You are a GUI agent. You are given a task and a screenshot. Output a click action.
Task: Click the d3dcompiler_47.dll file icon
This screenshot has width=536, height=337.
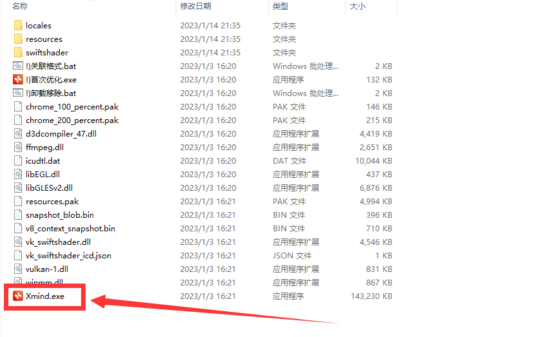pyautogui.click(x=18, y=134)
